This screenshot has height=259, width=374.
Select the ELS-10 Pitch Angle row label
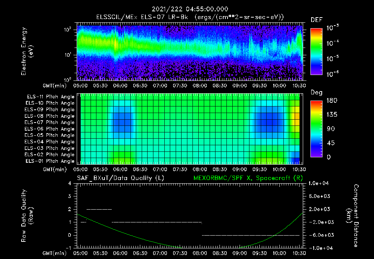[50, 103]
